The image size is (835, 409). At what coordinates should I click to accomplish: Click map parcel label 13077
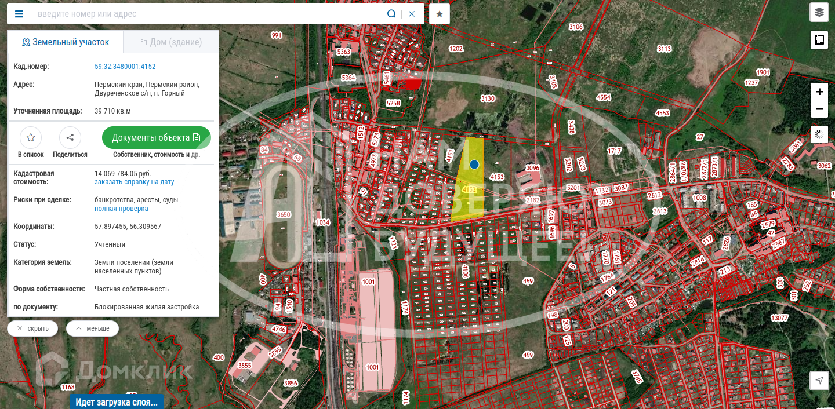pyautogui.click(x=779, y=317)
